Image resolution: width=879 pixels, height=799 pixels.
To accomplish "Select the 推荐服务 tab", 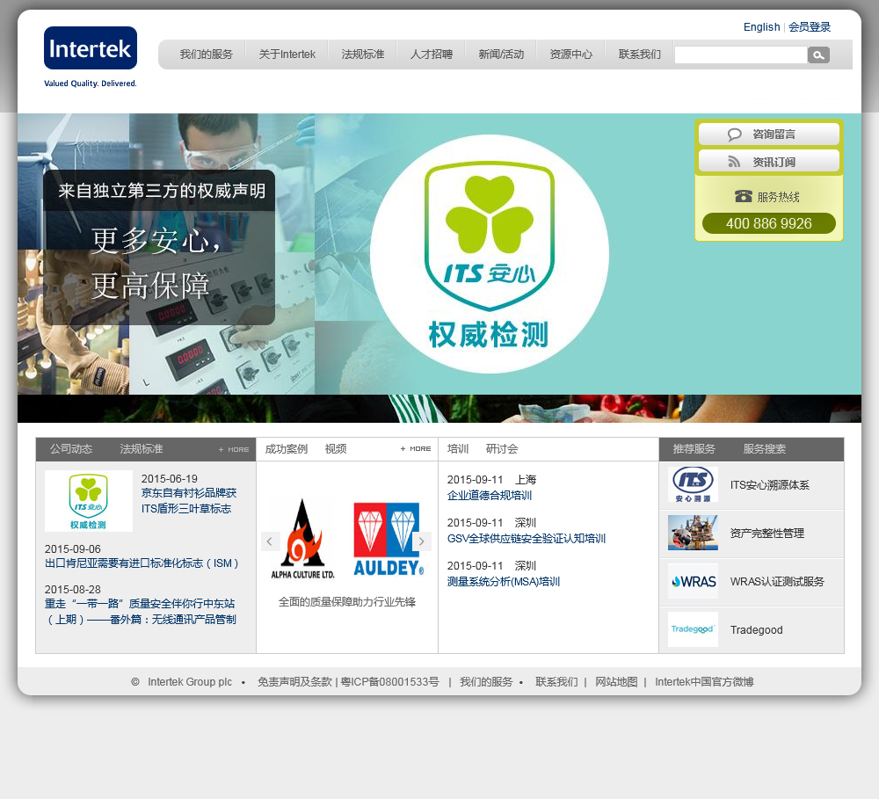I will coord(694,449).
